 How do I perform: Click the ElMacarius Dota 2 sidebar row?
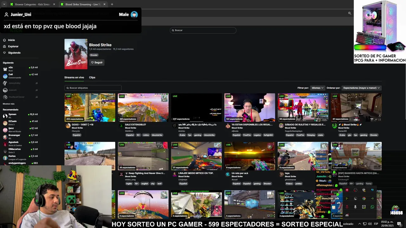20,151
